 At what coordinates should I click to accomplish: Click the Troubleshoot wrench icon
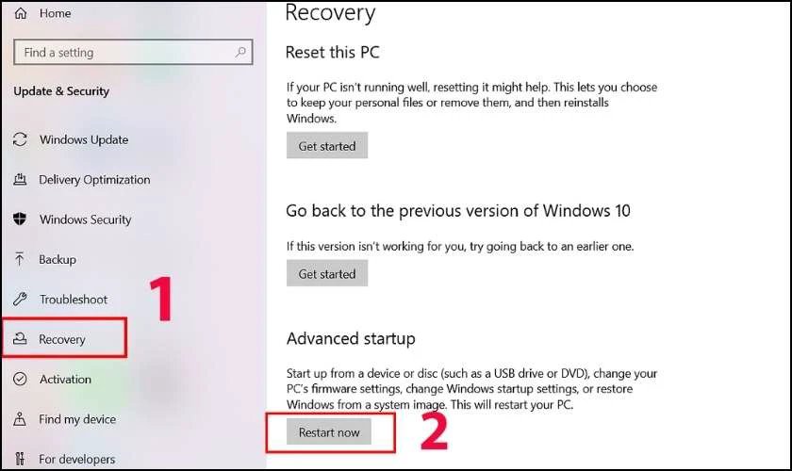pos(20,299)
